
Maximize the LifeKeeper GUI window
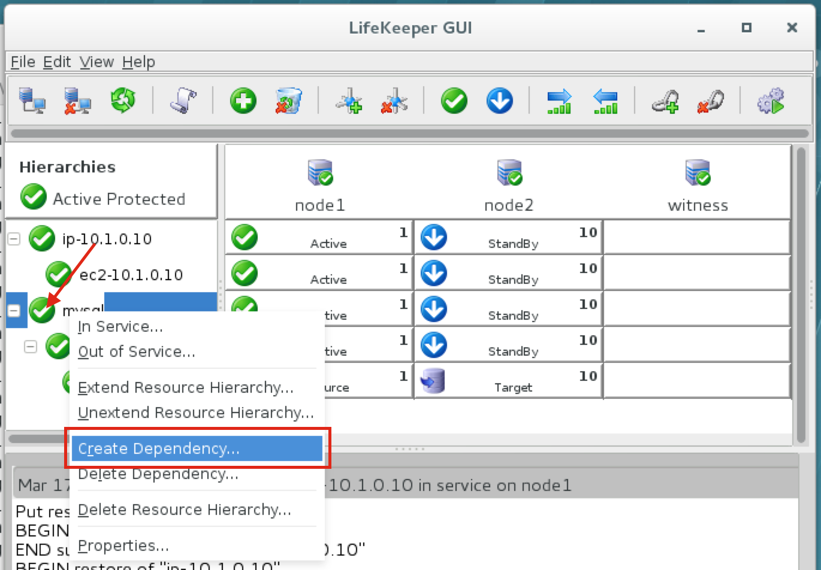point(746,28)
